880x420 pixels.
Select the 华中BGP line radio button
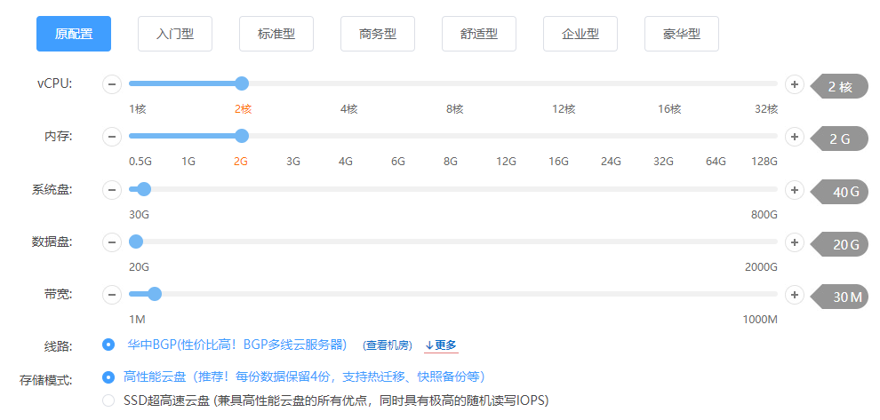coord(108,345)
